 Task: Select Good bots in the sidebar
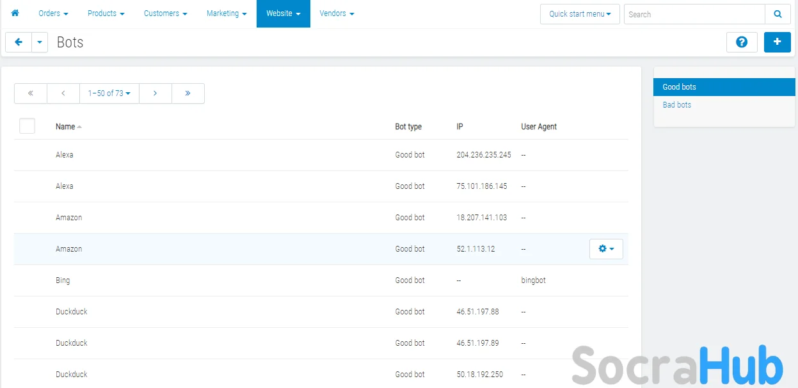tap(679, 87)
